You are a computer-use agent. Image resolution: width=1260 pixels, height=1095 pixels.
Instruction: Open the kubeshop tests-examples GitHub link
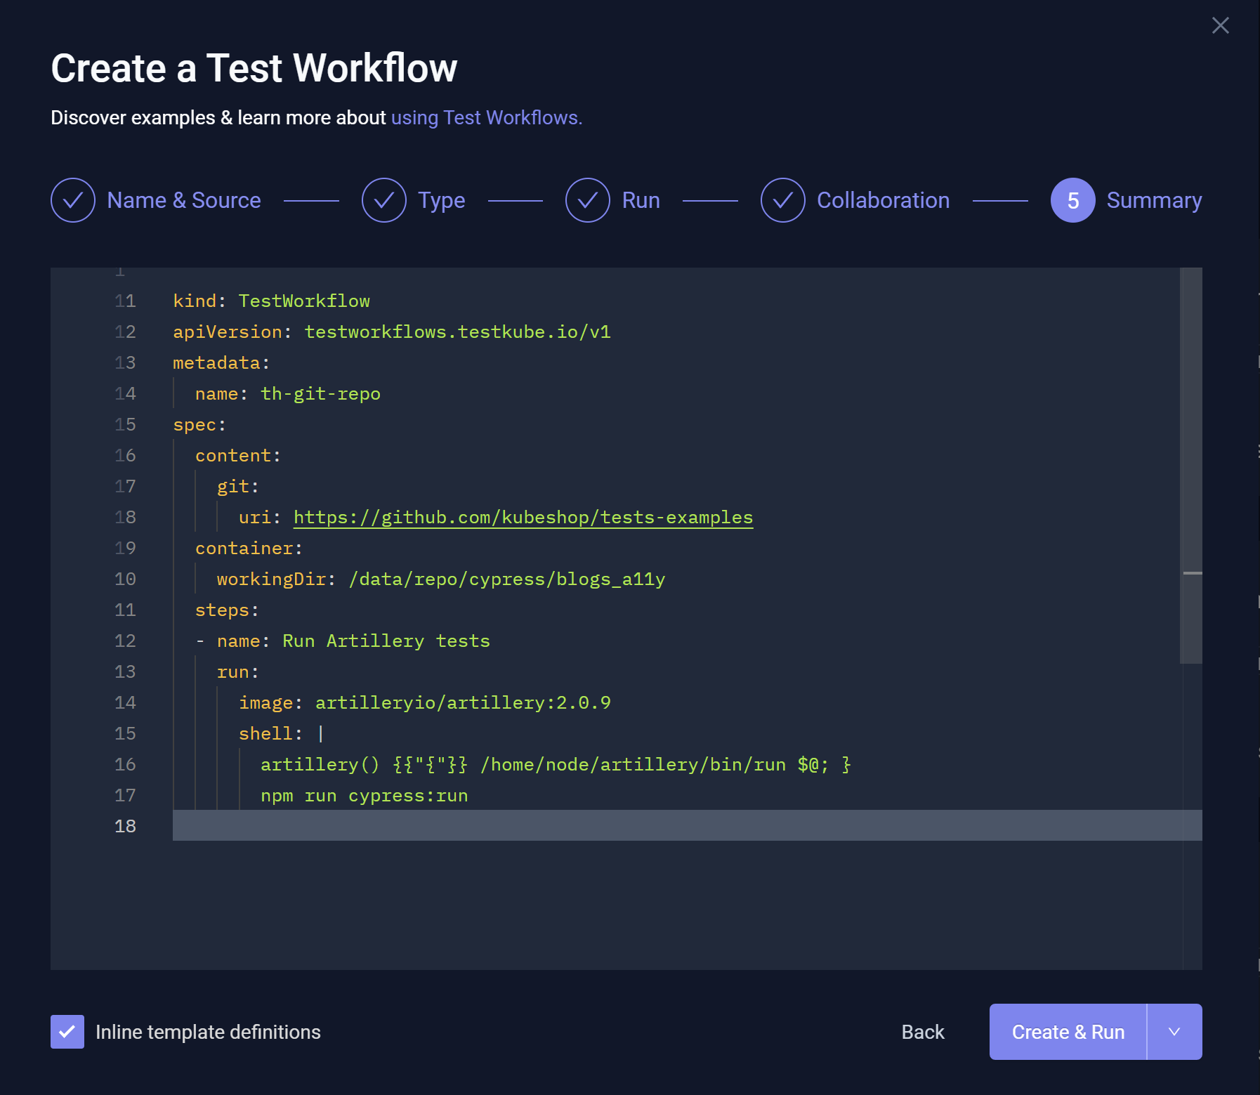[x=522, y=517]
